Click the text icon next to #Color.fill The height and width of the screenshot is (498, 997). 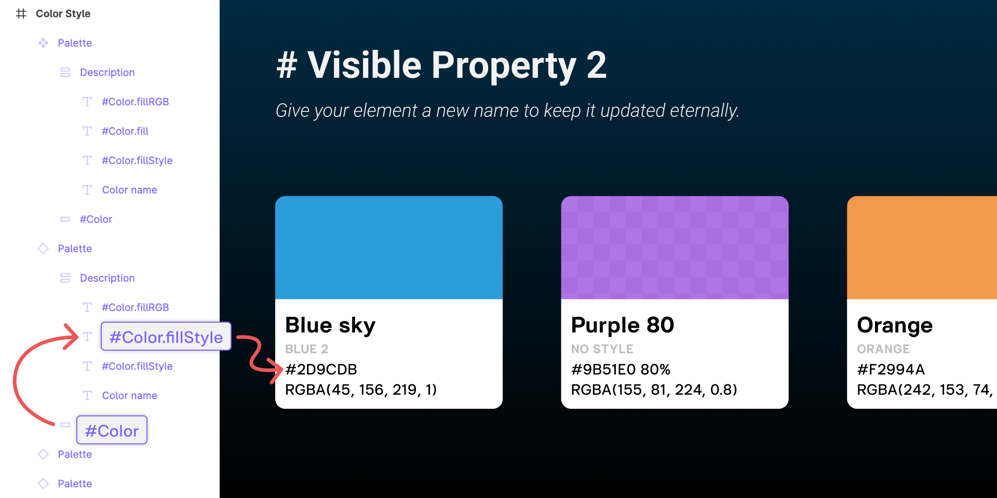(x=87, y=131)
